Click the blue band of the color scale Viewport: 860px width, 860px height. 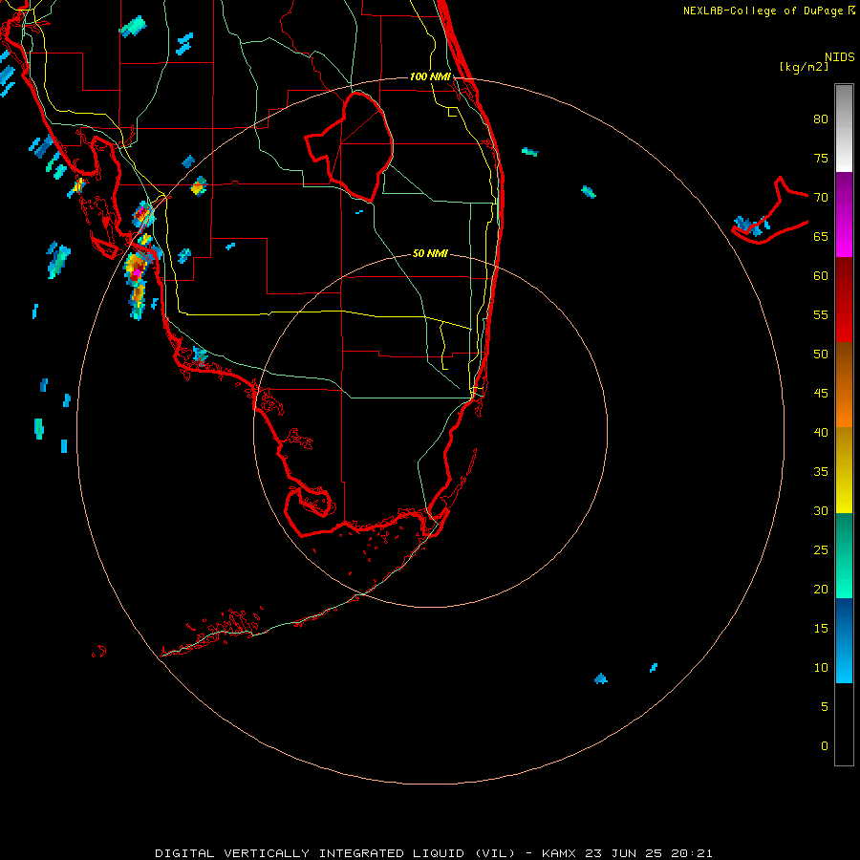click(x=844, y=640)
